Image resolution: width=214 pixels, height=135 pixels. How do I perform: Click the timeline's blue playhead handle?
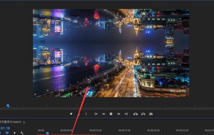[48, 133]
